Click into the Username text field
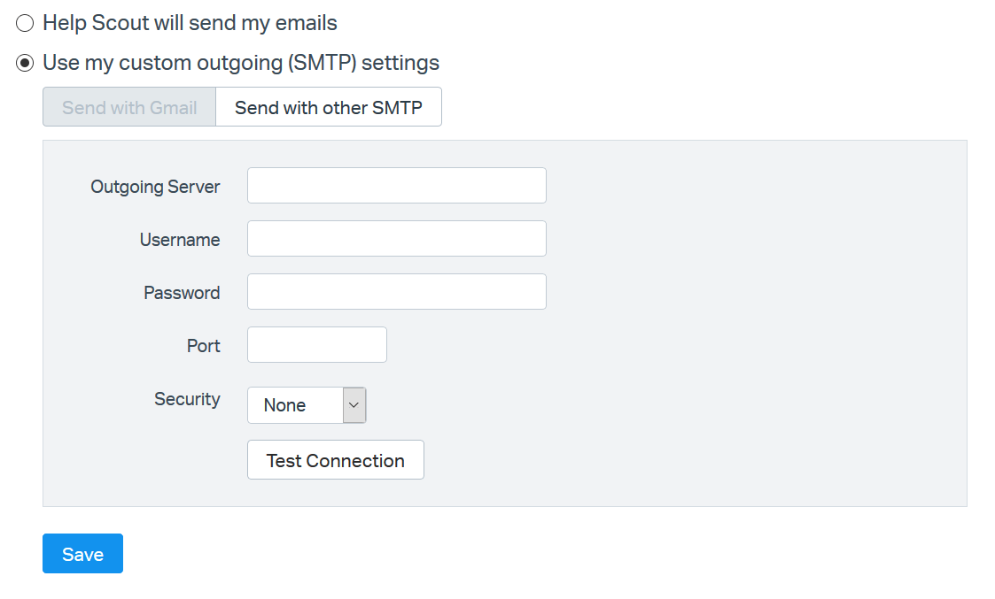 pyautogui.click(x=396, y=239)
